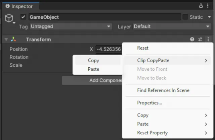Open the Tag dropdown showing Untagged
215x140 pixels.
[x=71, y=26]
